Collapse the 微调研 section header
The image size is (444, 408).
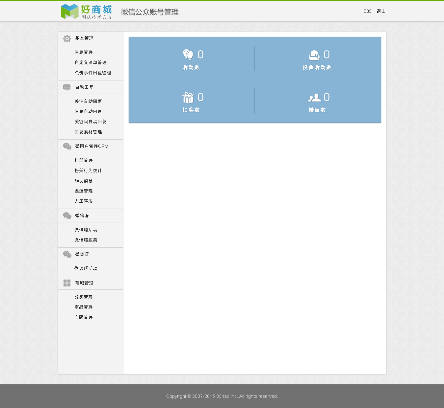[91, 254]
